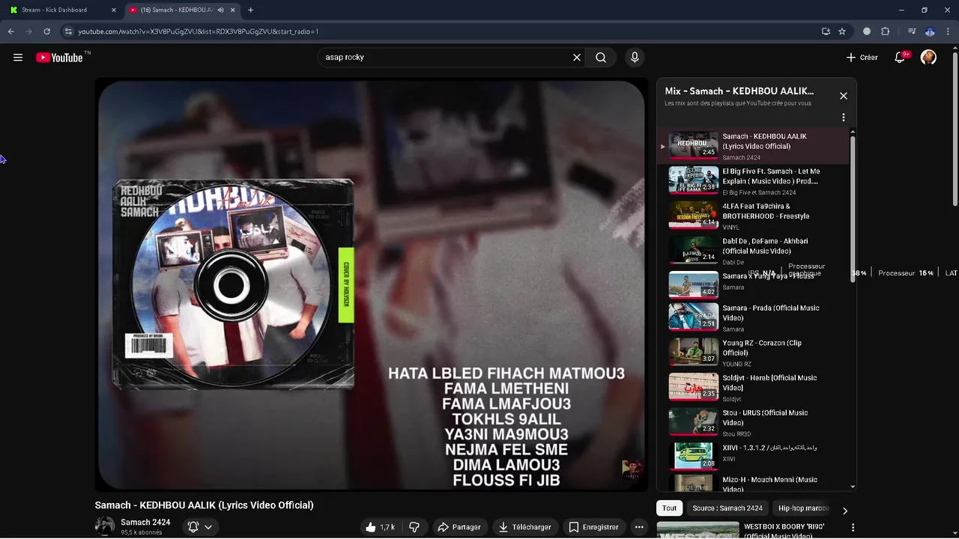Open Samach 2424 channel avatar
Viewport: 959px width, 539px height.
[105, 526]
